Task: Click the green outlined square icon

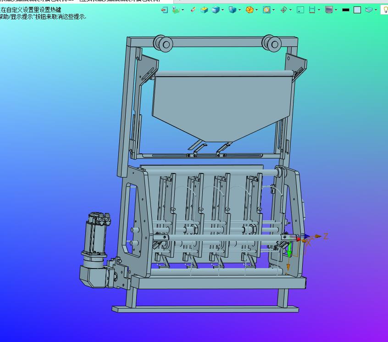Action: point(300,10)
